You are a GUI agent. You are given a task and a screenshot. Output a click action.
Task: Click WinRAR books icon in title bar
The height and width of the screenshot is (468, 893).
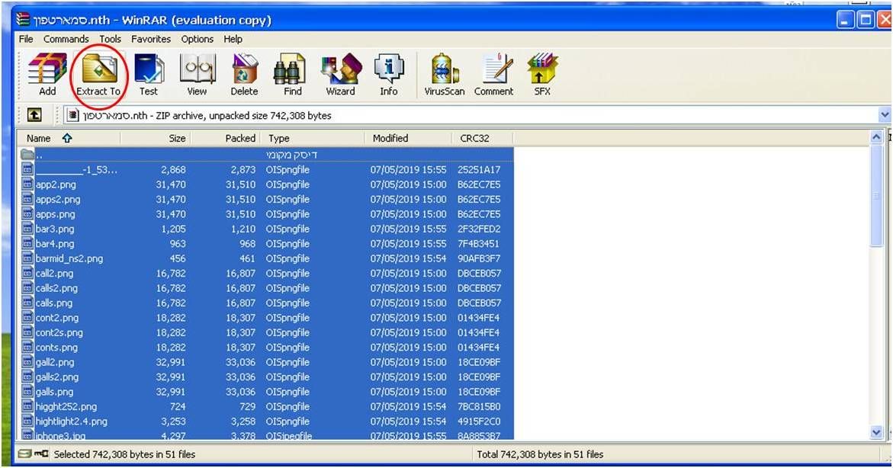[x=24, y=20]
